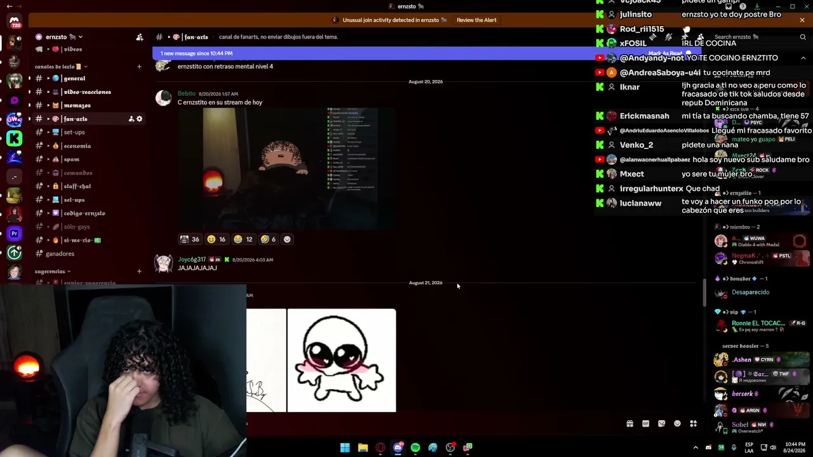This screenshot has height=457, width=813.
Task: Collapse the canales de texto category
Action: (61, 67)
